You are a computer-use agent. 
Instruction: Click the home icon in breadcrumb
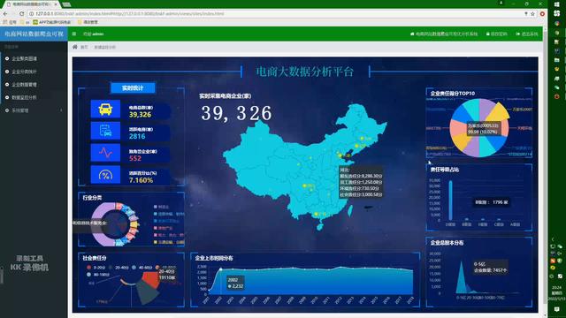74,47
